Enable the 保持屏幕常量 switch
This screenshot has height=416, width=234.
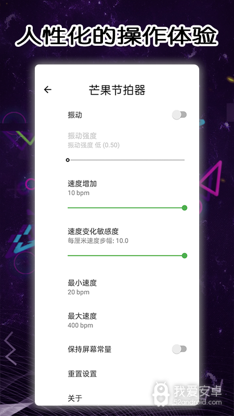[x=179, y=349]
